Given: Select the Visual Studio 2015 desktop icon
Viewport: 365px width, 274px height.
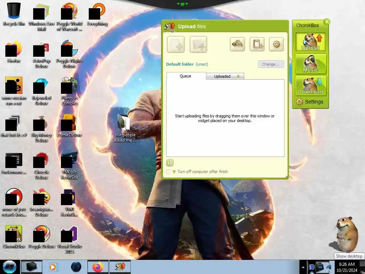Looking at the screenshot, I should [70, 239].
